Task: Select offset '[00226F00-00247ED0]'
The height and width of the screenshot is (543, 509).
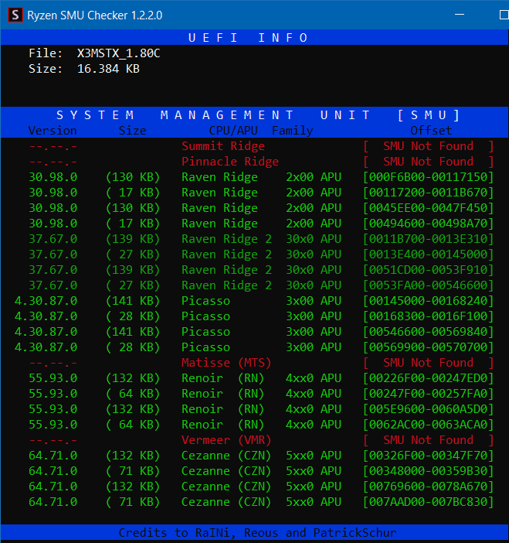Action: 428,378
